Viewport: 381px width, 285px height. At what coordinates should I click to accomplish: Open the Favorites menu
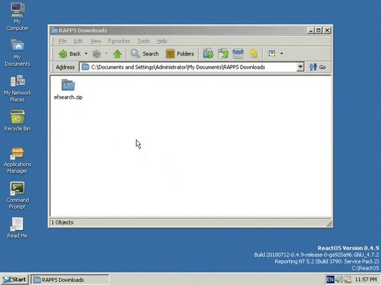point(119,41)
